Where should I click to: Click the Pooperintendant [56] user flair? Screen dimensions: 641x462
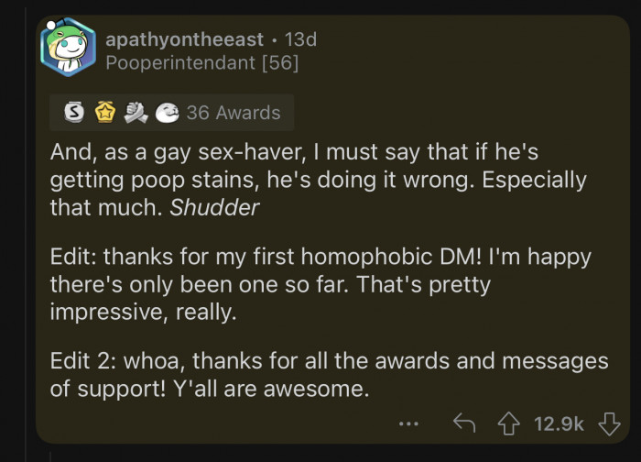pos(201,63)
